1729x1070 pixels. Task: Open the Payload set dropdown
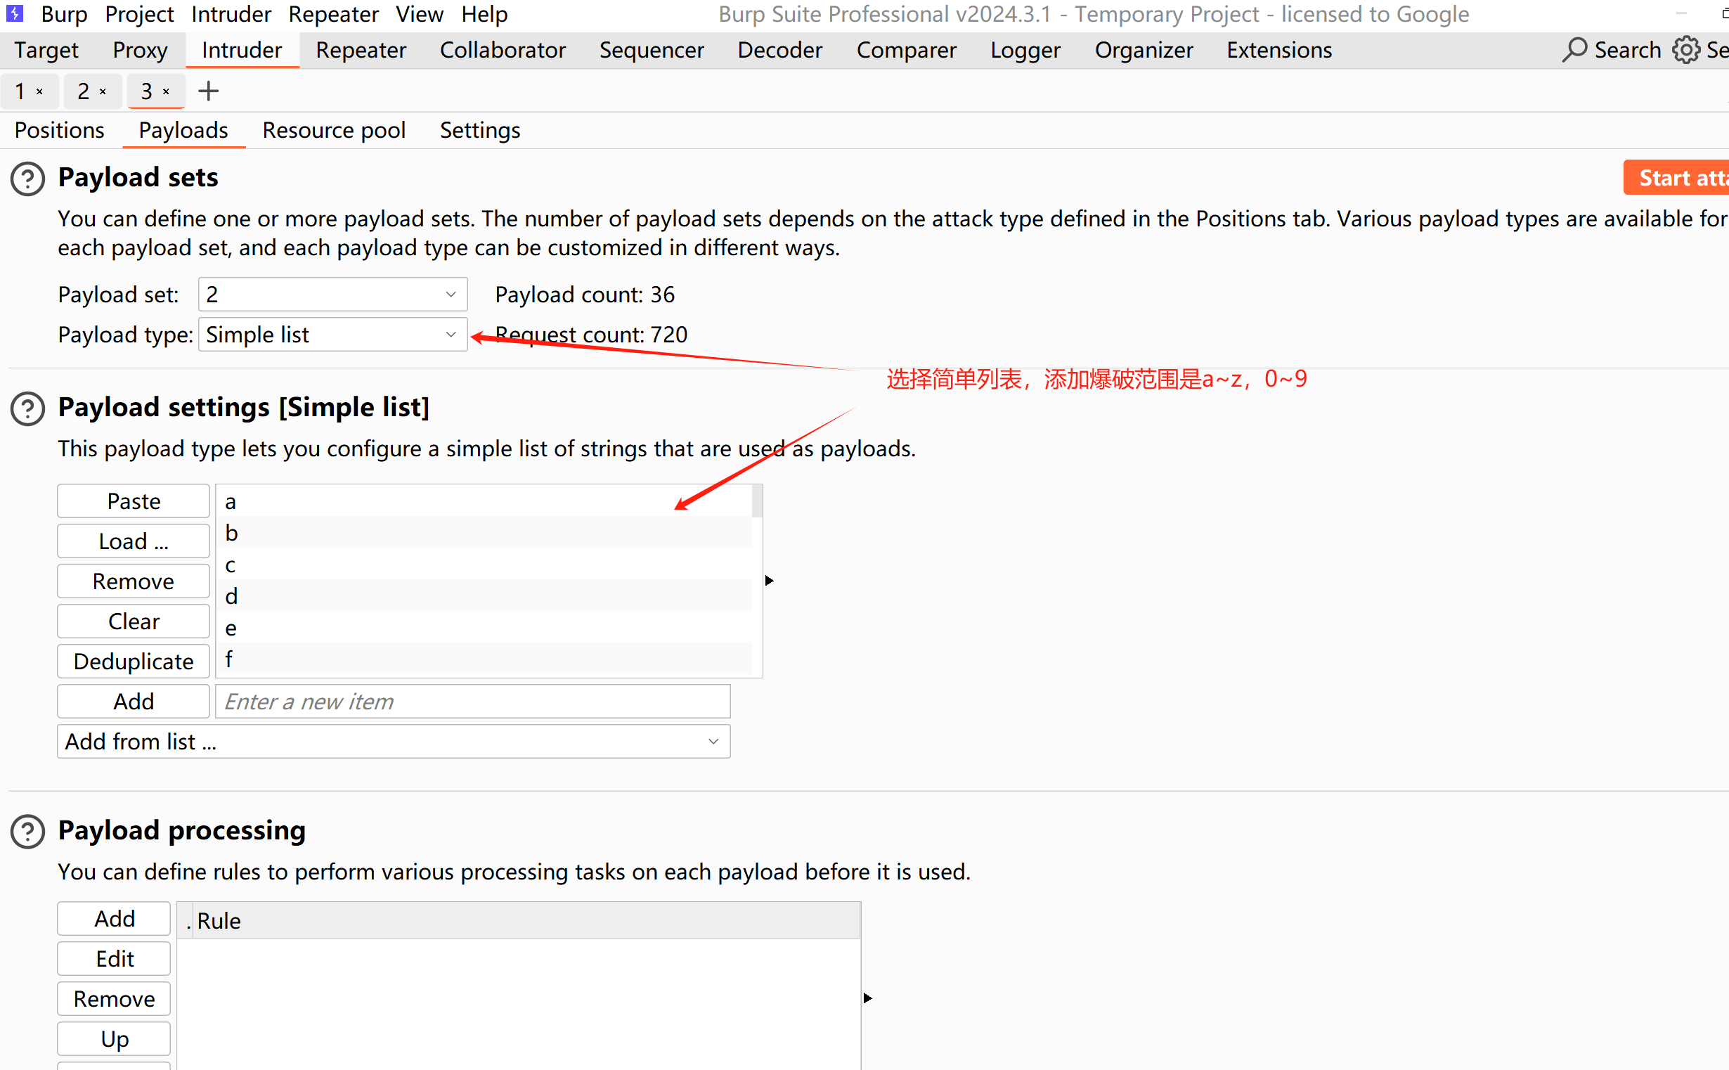click(x=332, y=295)
